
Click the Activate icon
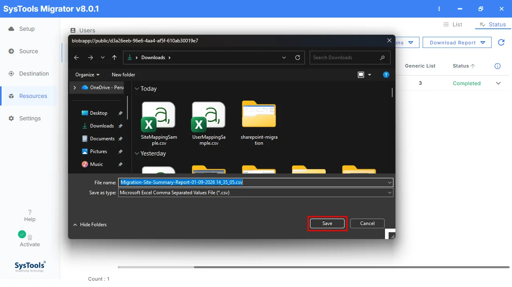click(30, 237)
